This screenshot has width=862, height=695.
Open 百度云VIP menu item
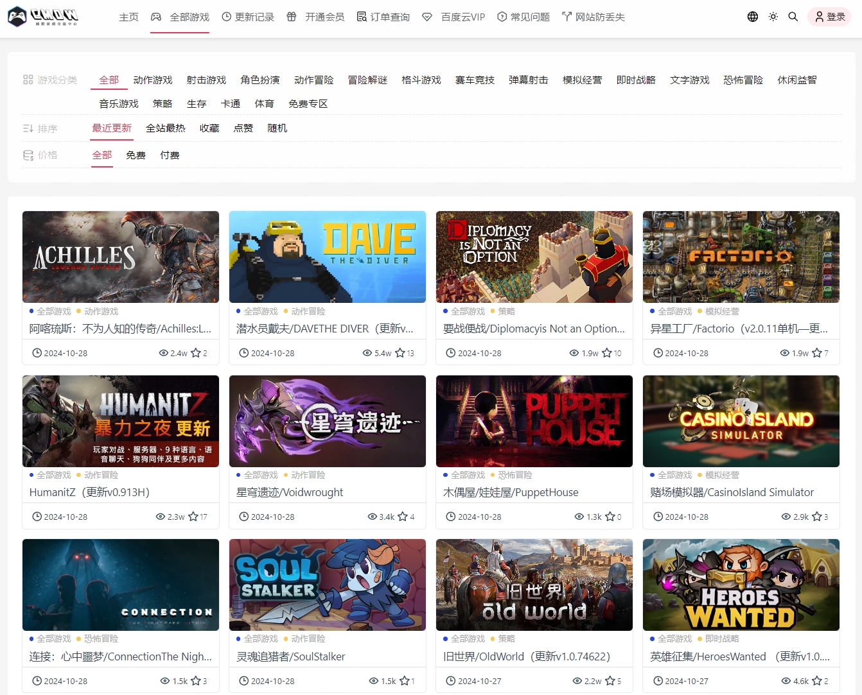click(x=453, y=17)
